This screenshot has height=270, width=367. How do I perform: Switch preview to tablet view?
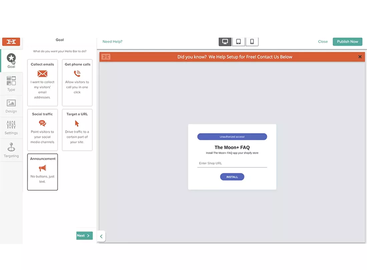pos(239,42)
